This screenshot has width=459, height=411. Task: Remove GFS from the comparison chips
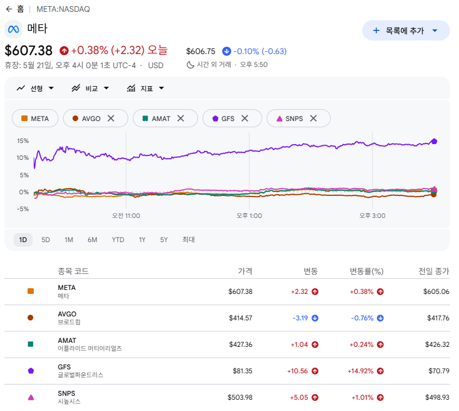coord(245,118)
